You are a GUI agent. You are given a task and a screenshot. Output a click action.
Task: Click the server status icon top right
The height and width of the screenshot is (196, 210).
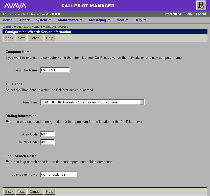point(201,5)
